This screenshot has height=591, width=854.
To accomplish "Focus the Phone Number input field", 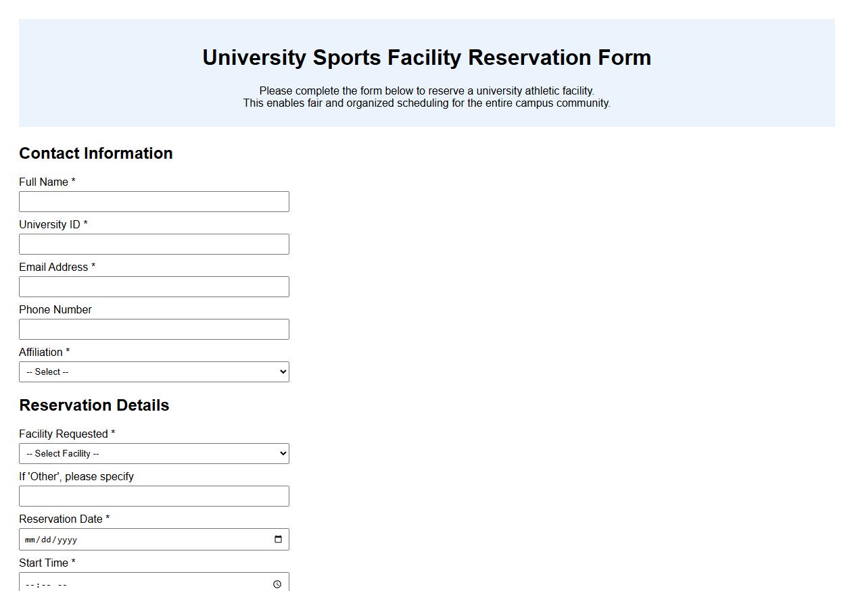I will (x=154, y=329).
